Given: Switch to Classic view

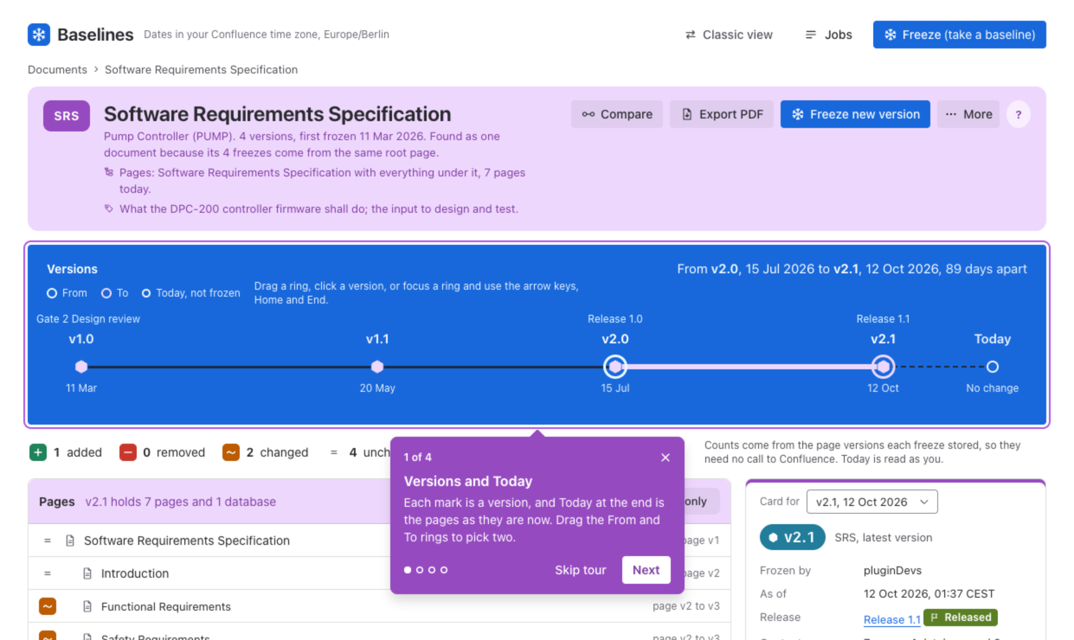Looking at the screenshot, I should point(729,35).
